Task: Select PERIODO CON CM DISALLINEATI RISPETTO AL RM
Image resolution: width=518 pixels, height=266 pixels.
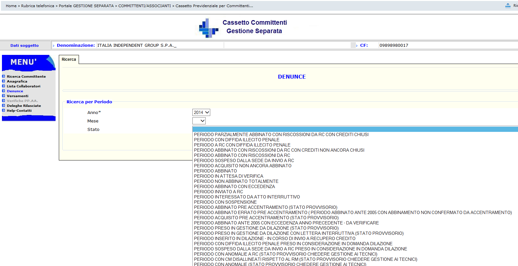Action: (x=355, y=259)
